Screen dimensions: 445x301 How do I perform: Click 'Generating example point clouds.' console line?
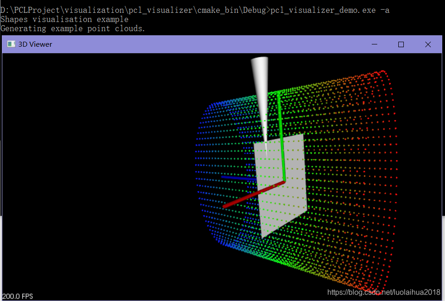pyautogui.click(x=73, y=28)
